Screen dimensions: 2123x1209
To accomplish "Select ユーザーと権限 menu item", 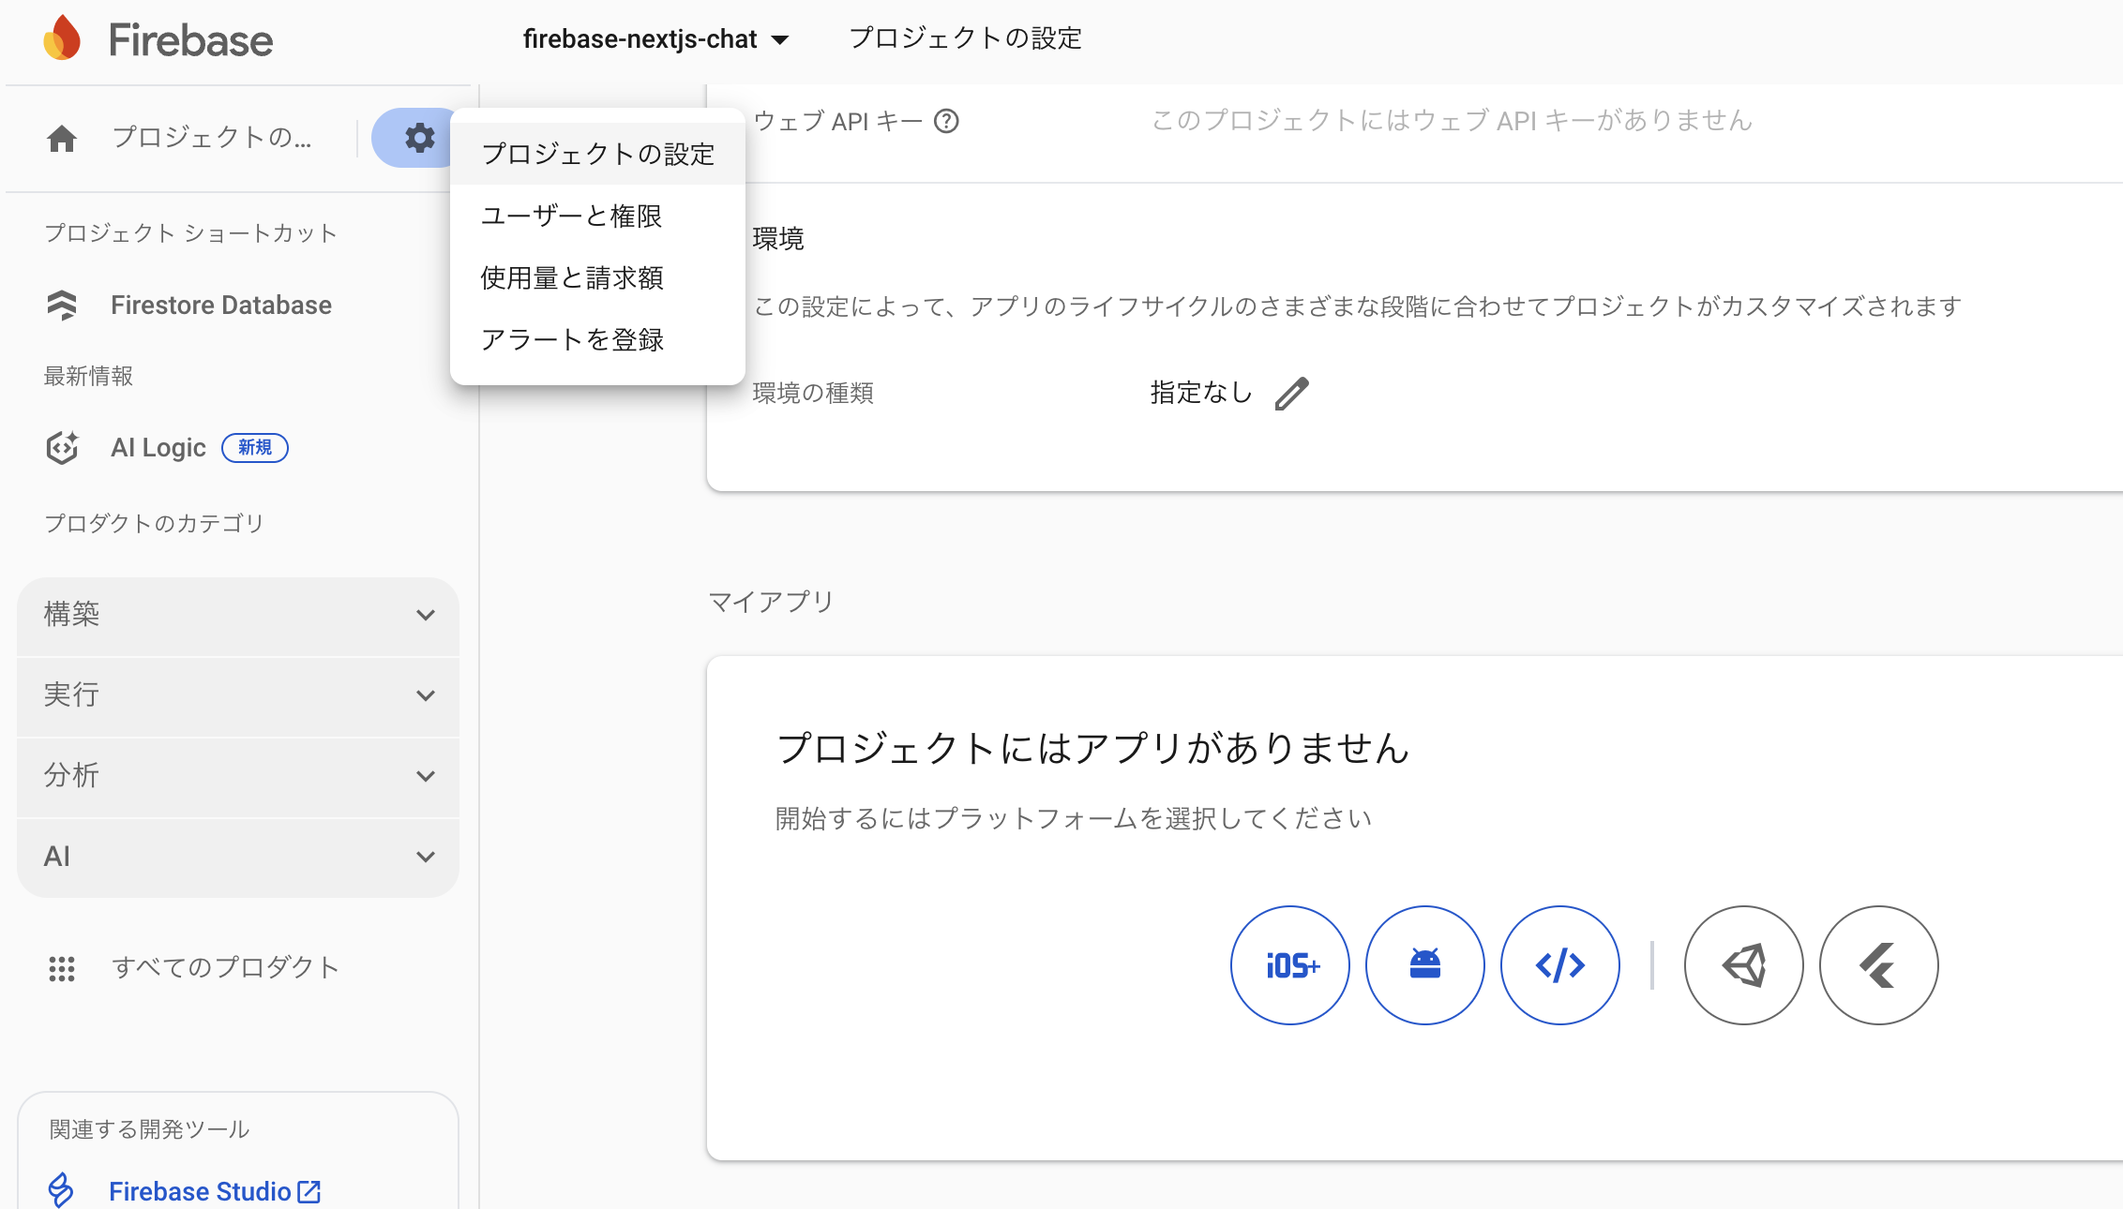I will [x=597, y=216].
